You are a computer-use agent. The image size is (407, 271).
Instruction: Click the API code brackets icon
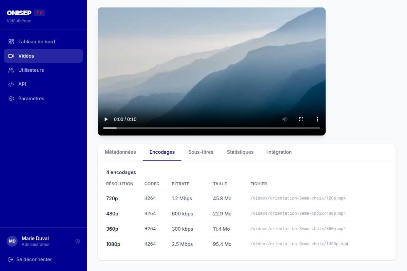pyautogui.click(x=11, y=84)
